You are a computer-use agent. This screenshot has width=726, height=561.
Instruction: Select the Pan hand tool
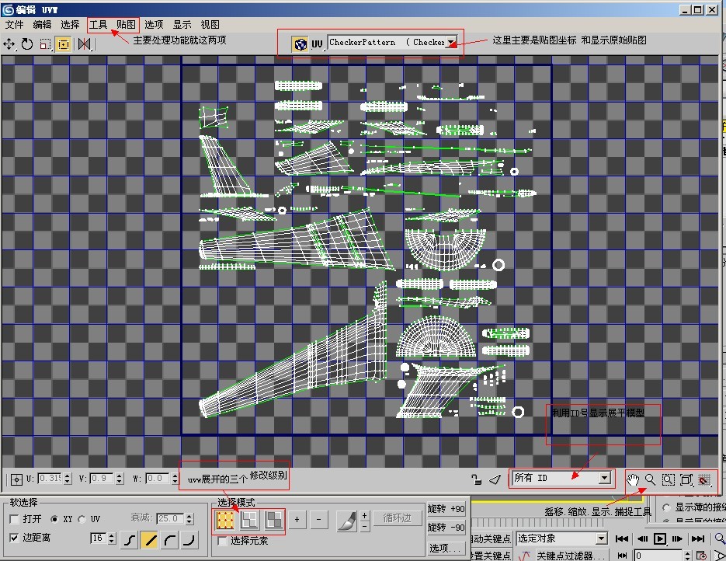633,479
